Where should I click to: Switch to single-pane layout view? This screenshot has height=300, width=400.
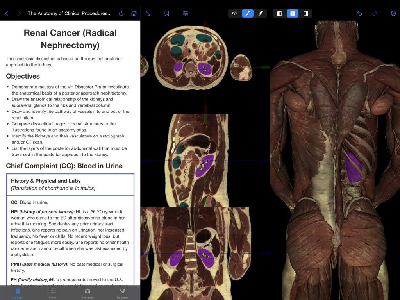[279, 13]
